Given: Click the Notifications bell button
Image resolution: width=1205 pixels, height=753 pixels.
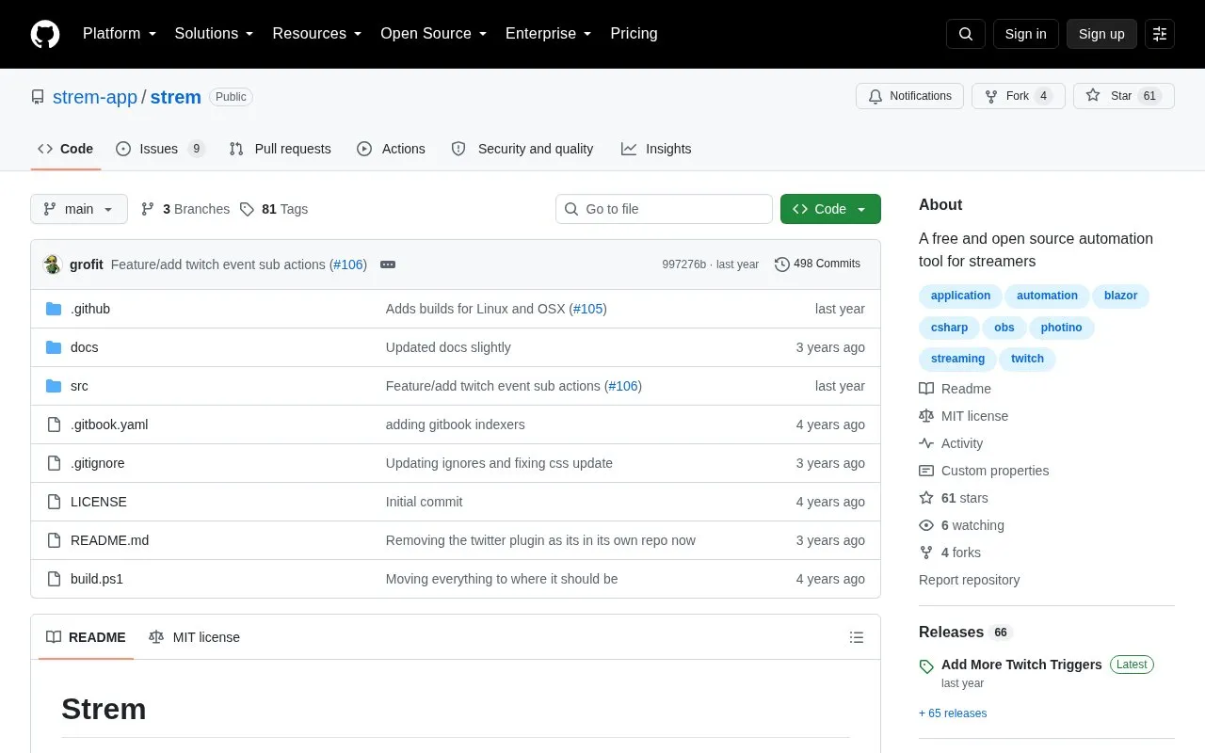Looking at the screenshot, I should (x=909, y=96).
